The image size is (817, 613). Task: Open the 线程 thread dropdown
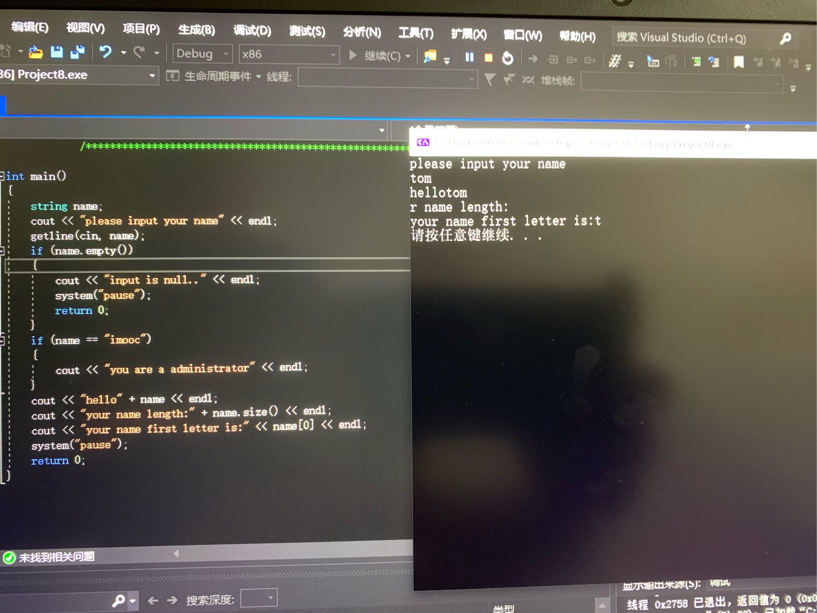pos(388,78)
